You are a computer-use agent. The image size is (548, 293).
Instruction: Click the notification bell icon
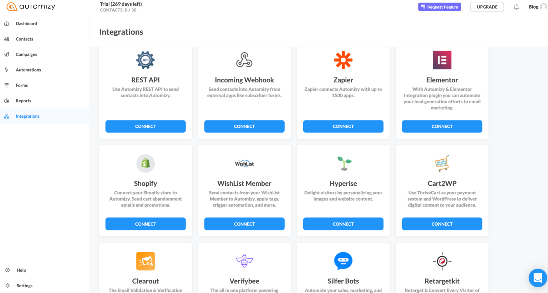(516, 7)
